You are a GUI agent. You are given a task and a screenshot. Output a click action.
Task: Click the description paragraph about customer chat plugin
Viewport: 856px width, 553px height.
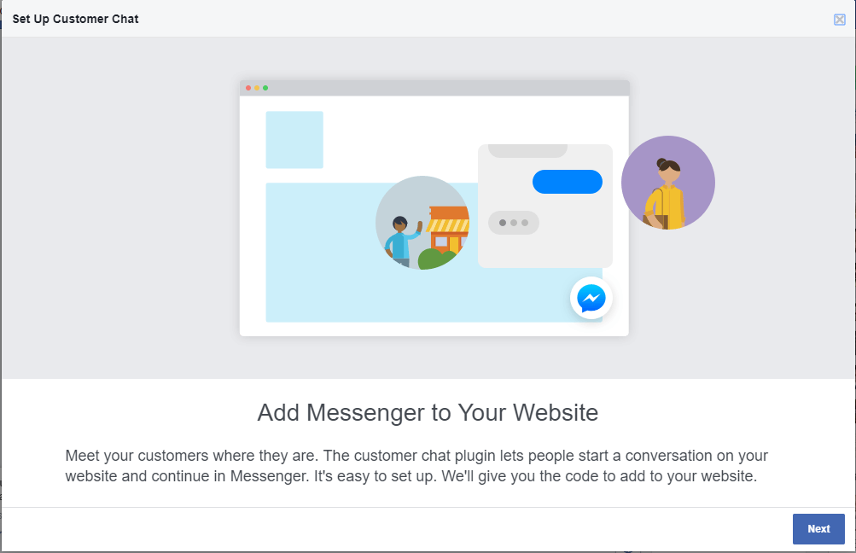[x=416, y=466]
